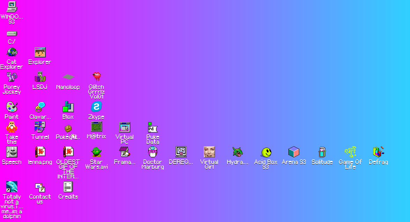Open the Nanoloop shortcut
The image size is (410, 222).
(68, 77)
